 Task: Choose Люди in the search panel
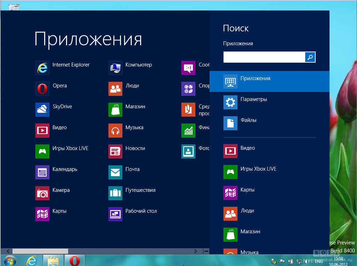(269, 214)
